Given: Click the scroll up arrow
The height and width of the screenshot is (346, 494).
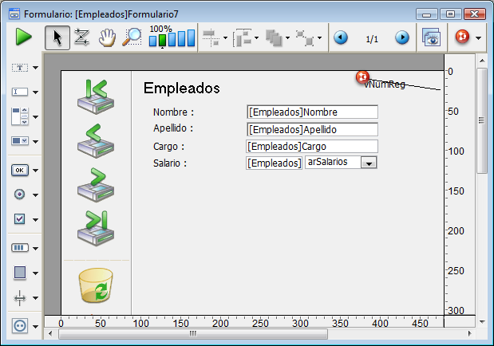Looking at the screenshot, I should coord(482,61).
